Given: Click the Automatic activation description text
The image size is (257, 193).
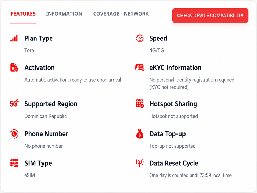Looking at the screenshot, I should point(73,80).
